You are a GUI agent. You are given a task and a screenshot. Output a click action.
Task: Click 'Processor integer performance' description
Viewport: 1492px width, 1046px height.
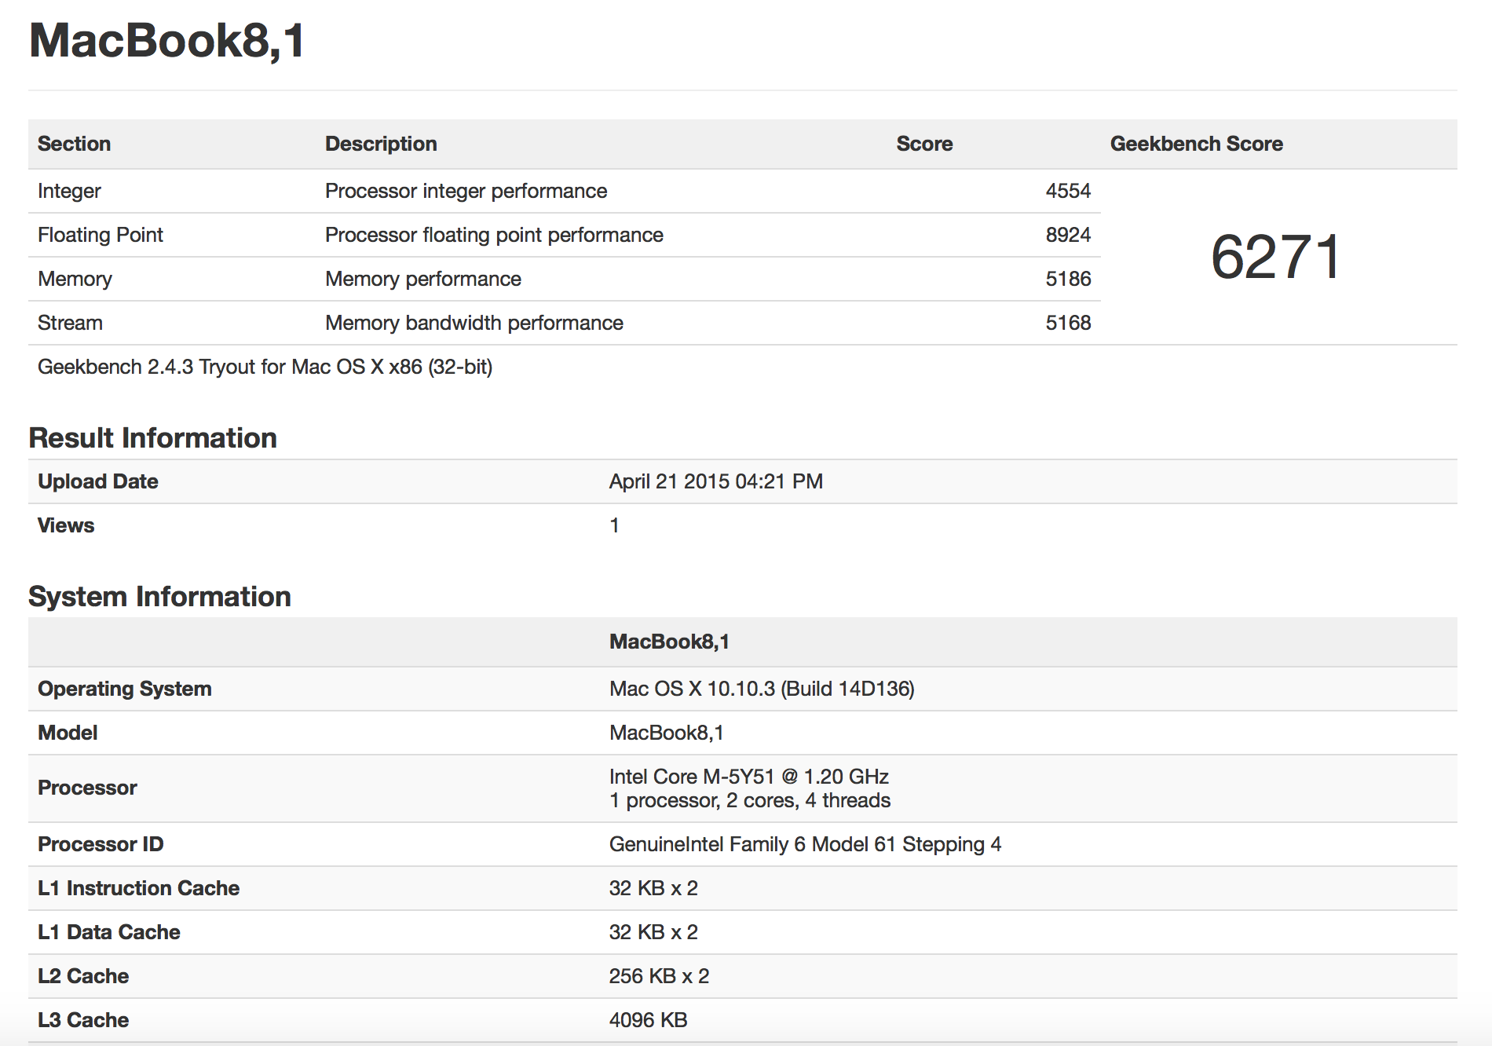(466, 191)
